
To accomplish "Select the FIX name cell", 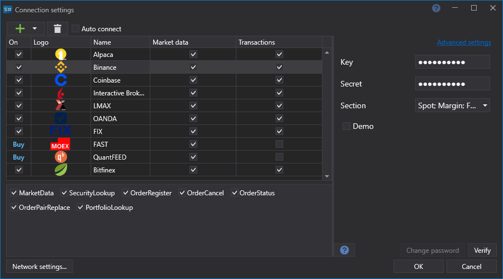I will [120, 131].
